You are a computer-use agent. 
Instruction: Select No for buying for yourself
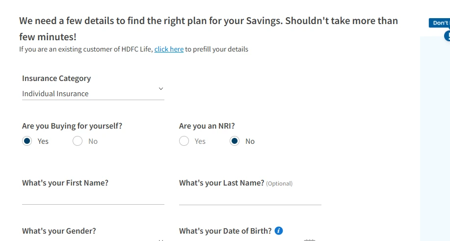(x=78, y=141)
